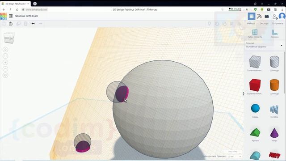Pick the striped hole cylinder shape

click(x=274, y=62)
